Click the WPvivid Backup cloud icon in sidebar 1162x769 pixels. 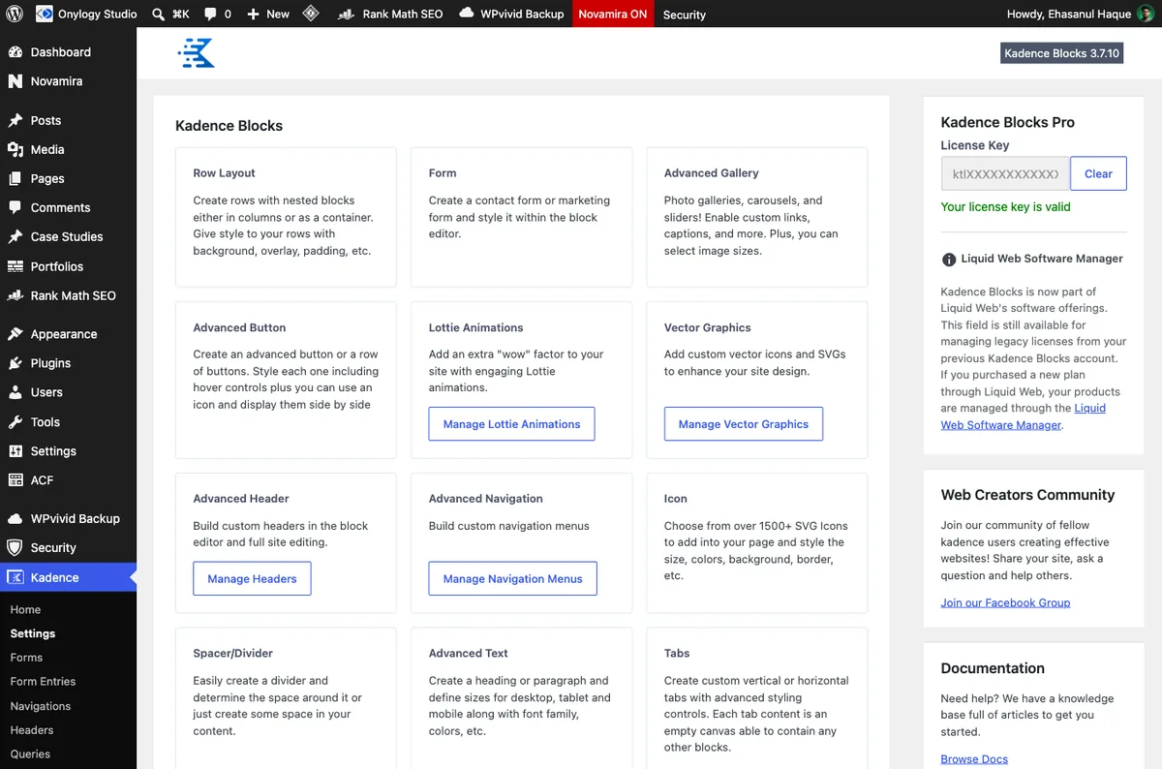coord(15,518)
